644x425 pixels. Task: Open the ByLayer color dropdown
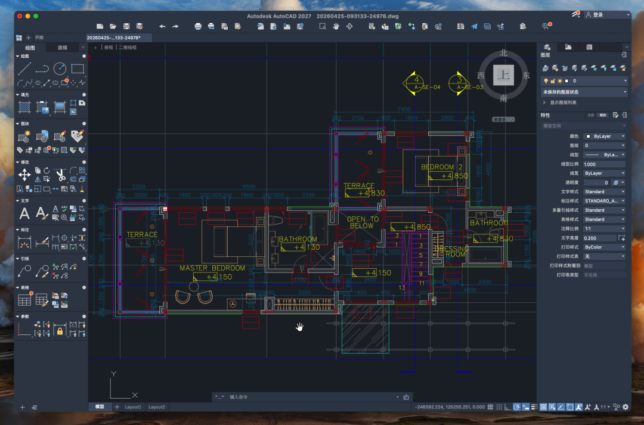(604, 137)
